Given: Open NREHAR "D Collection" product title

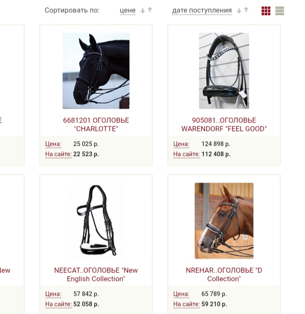Looking at the screenshot, I should point(224,275).
